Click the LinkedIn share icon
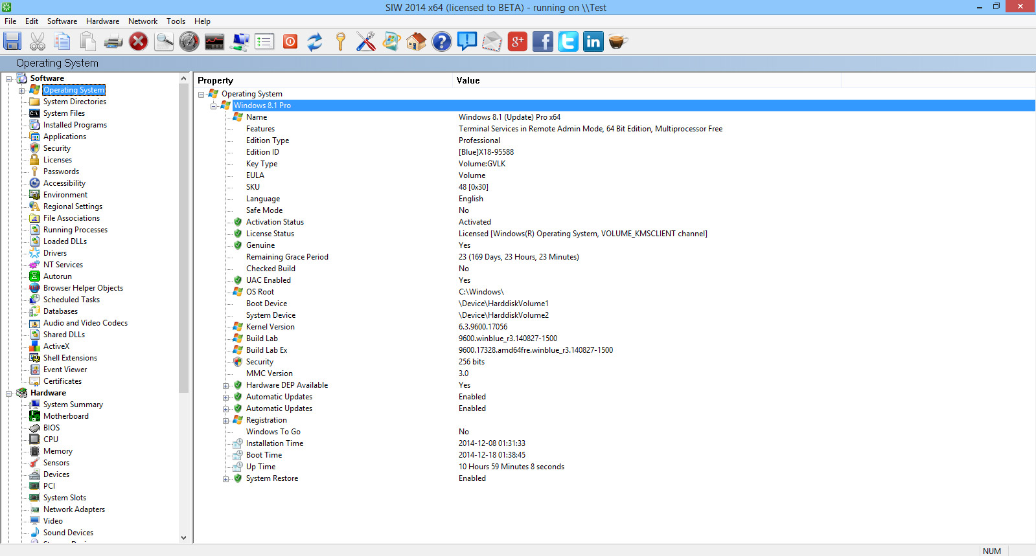The width and height of the screenshot is (1036, 556). 593,41
